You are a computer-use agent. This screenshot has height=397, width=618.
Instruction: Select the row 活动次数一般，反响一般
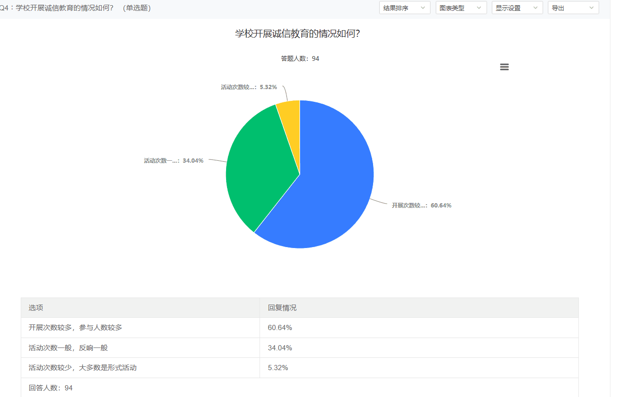tap(300, 348)
